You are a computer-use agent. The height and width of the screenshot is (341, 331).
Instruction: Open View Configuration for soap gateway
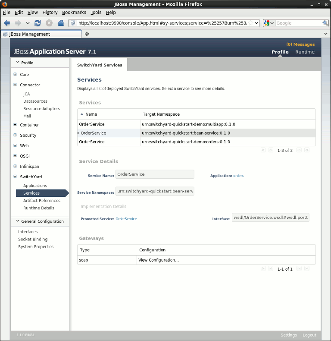click(x=159, y=260)
